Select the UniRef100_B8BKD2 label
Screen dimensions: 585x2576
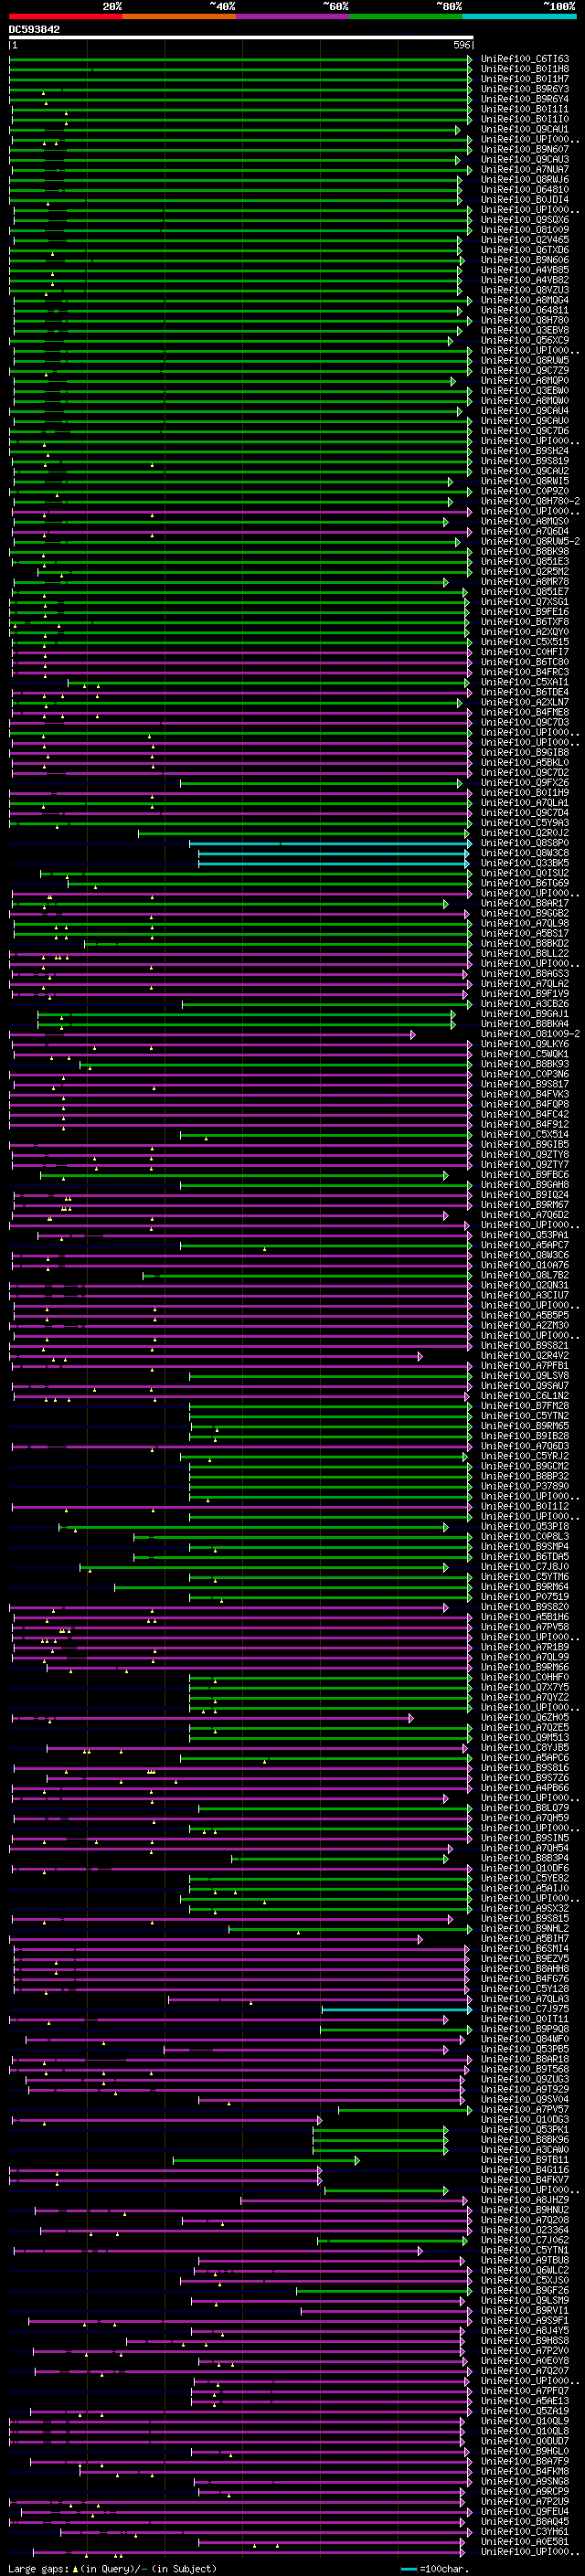(525, 943)
